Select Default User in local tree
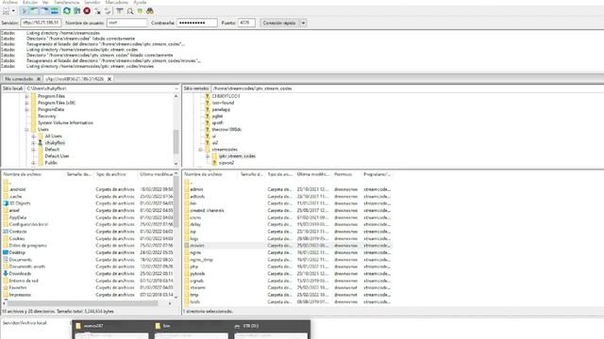This screenshot has width=604, height=339. point(57,156)
